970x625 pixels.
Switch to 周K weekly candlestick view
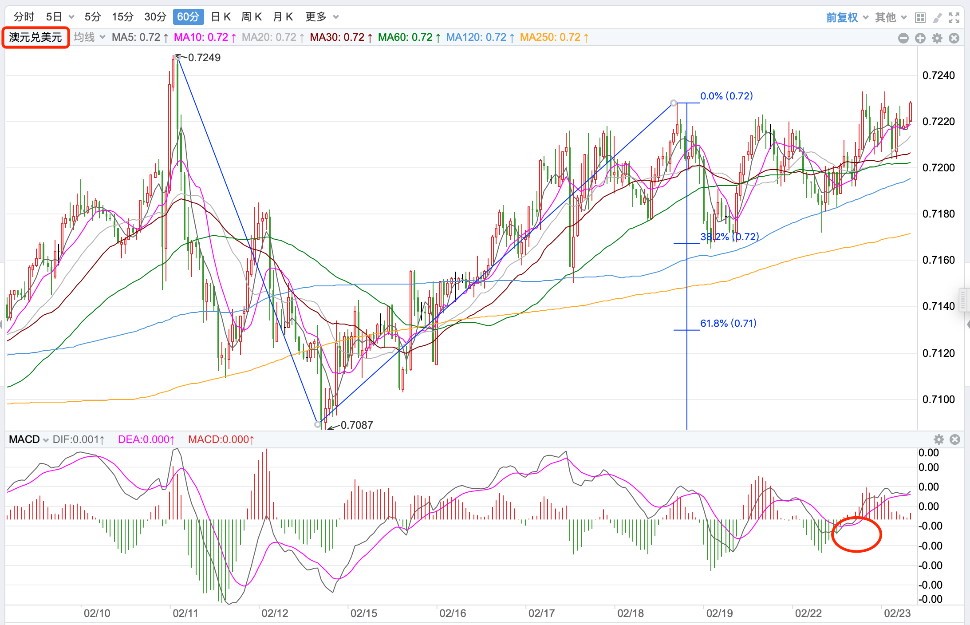coord(252,17)
